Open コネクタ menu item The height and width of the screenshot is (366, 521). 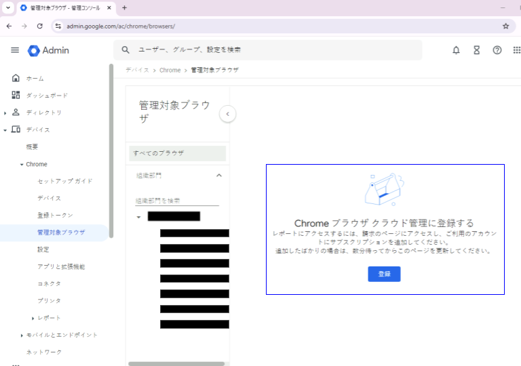(49, 283)
